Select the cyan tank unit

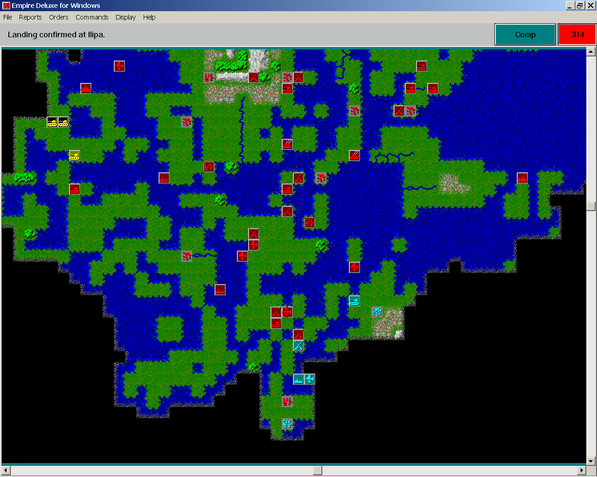tap(354, 301)
